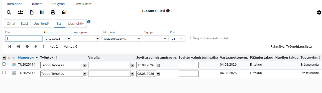Toggle the select-all dropdown in table header
The image size is (322, 93).
click(4, 58)
